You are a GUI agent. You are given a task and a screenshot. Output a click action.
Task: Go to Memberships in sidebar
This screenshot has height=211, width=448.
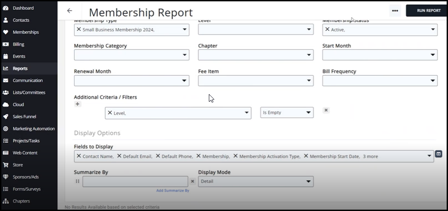[x=25, y=32]
